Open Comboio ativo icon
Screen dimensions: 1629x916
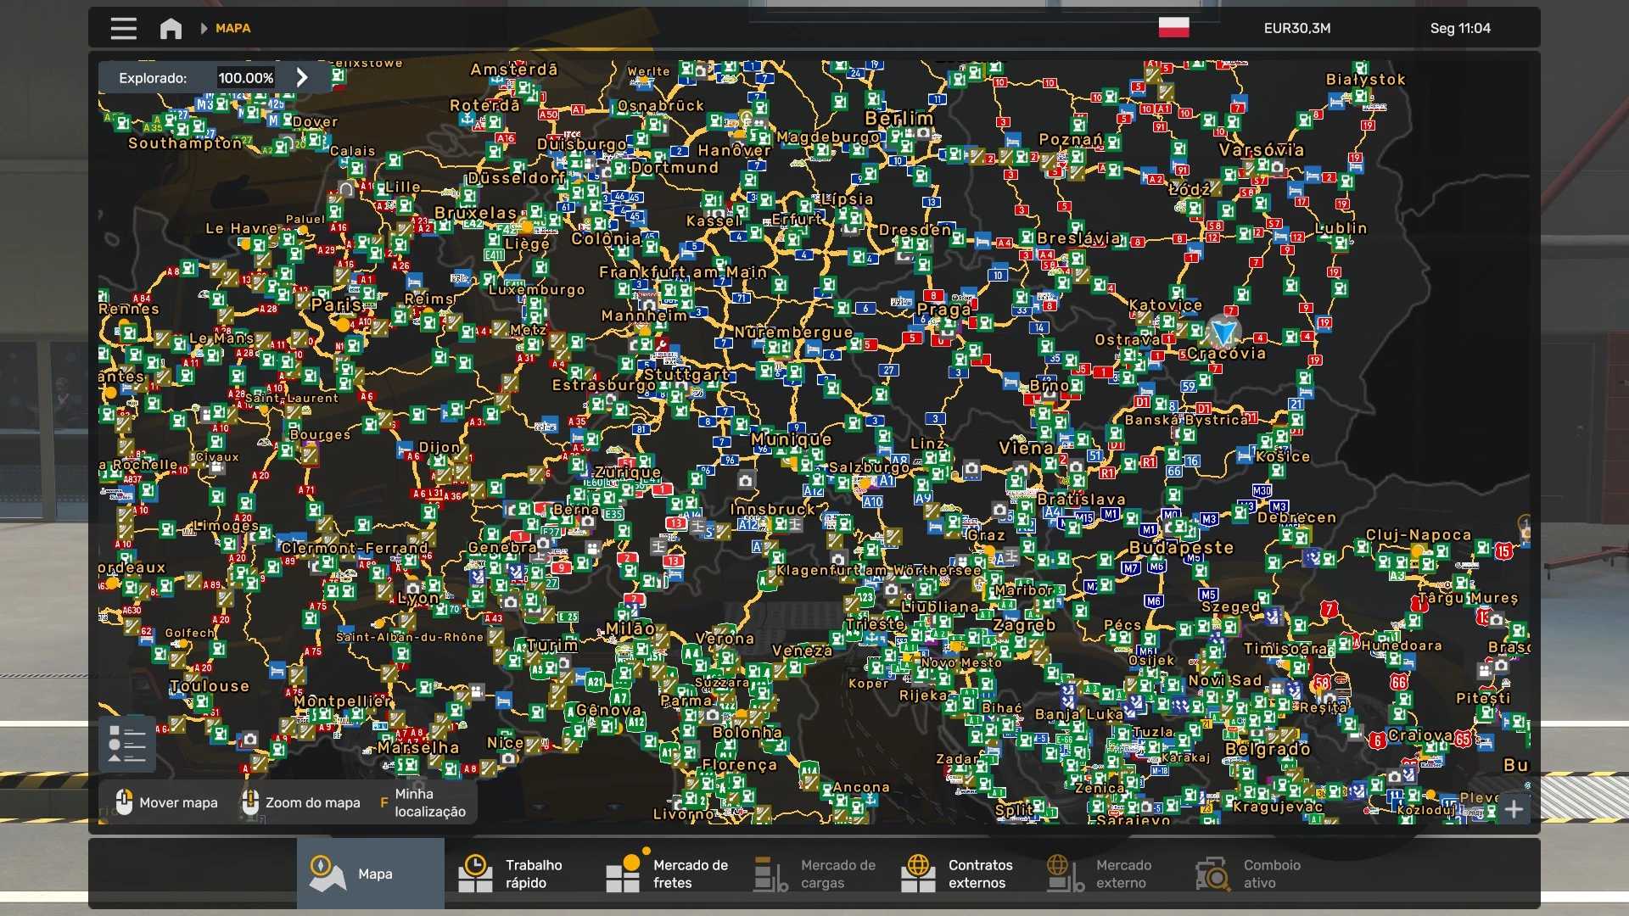1212,874
